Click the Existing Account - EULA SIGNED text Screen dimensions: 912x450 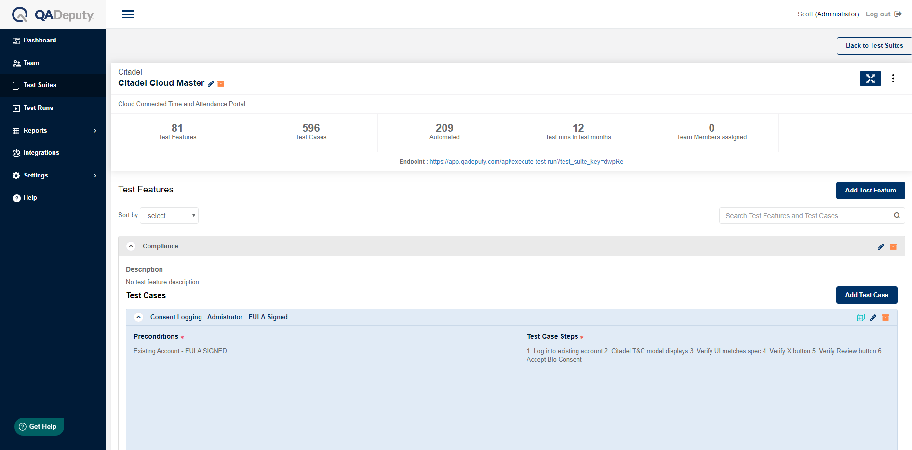[180, 351]
